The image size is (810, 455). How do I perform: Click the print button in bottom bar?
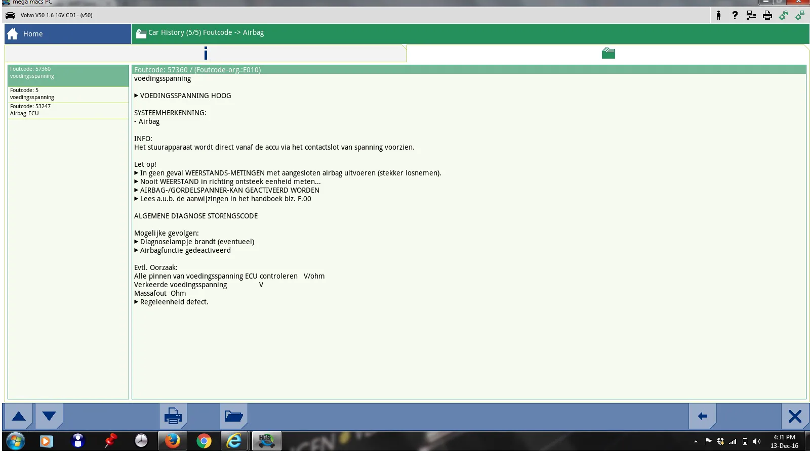(173, 416)
